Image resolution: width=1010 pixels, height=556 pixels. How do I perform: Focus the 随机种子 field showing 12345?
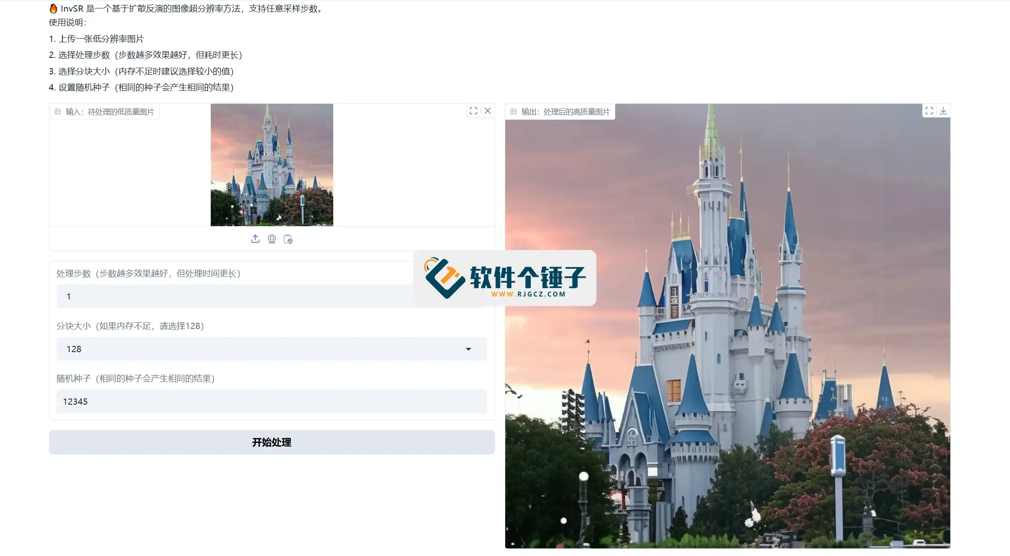[272, 402]
